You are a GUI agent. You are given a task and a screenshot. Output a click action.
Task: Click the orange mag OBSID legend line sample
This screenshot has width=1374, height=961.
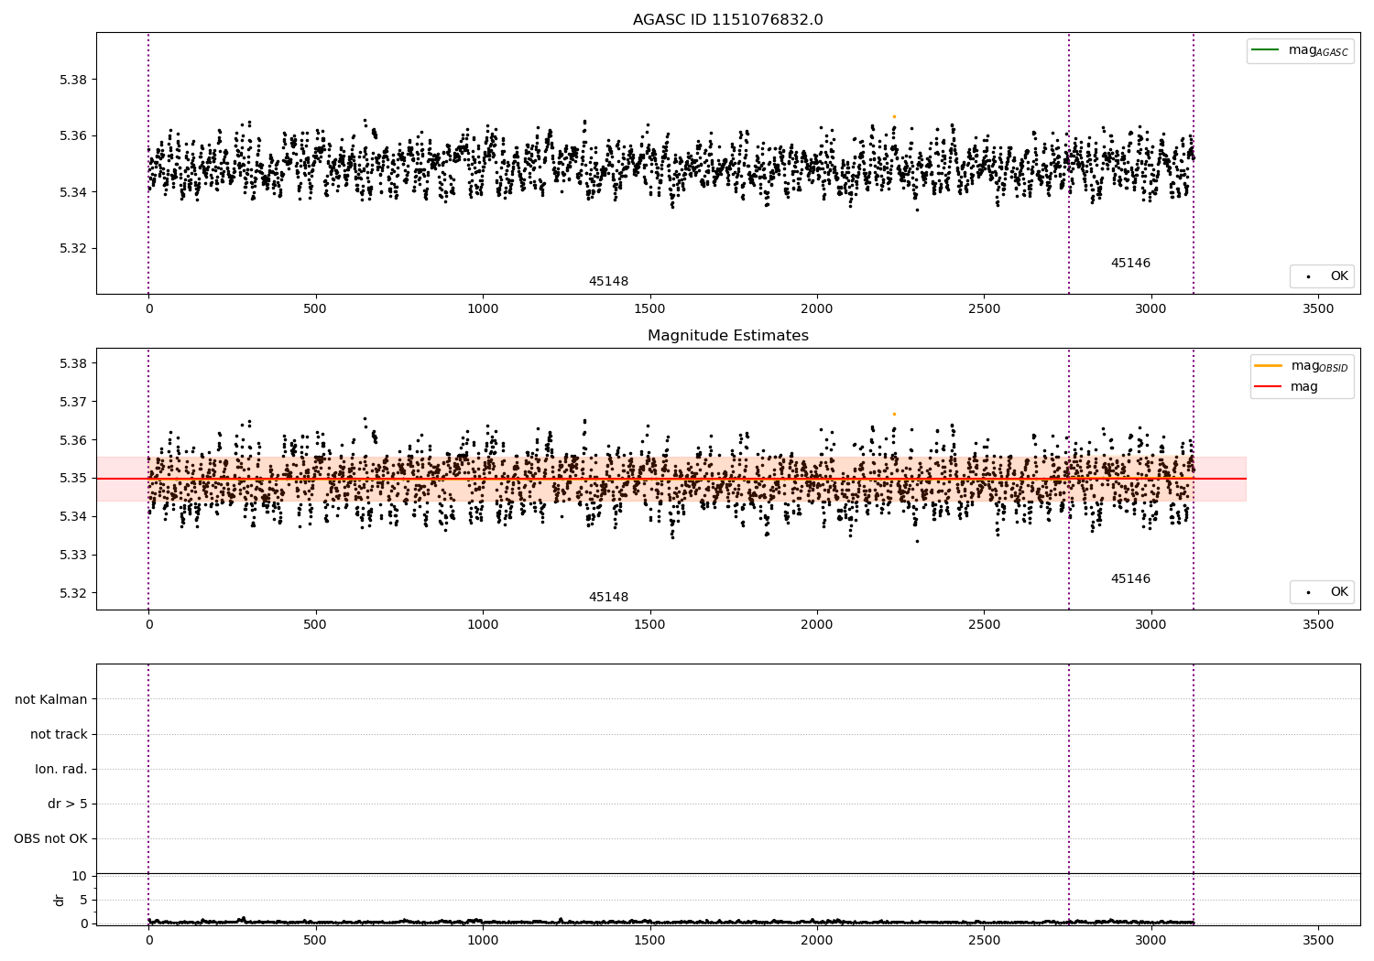(x=1268, y=366)
